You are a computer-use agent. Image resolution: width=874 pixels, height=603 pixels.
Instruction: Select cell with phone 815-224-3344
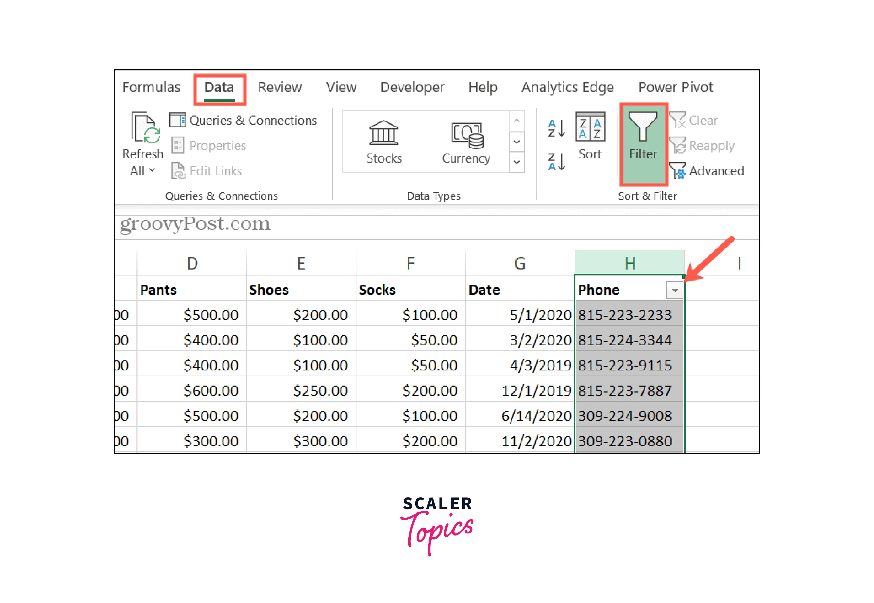click(625, 340)
